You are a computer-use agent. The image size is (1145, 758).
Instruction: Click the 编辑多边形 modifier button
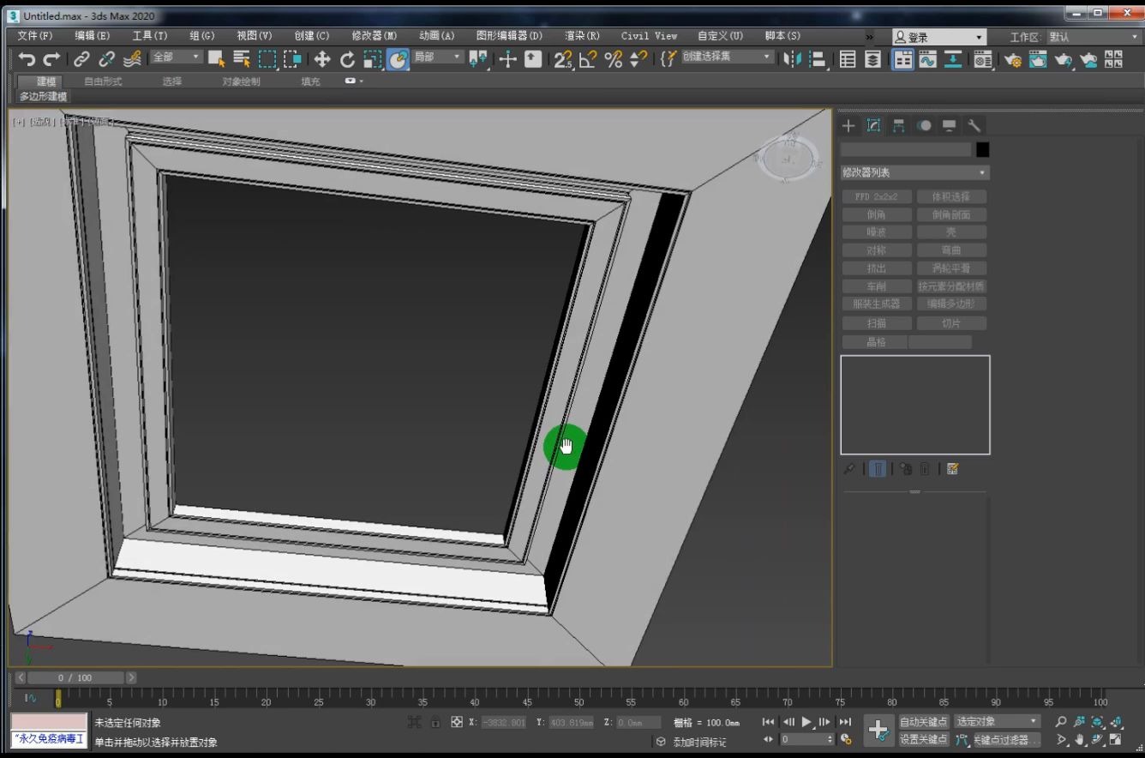(951, 304)
